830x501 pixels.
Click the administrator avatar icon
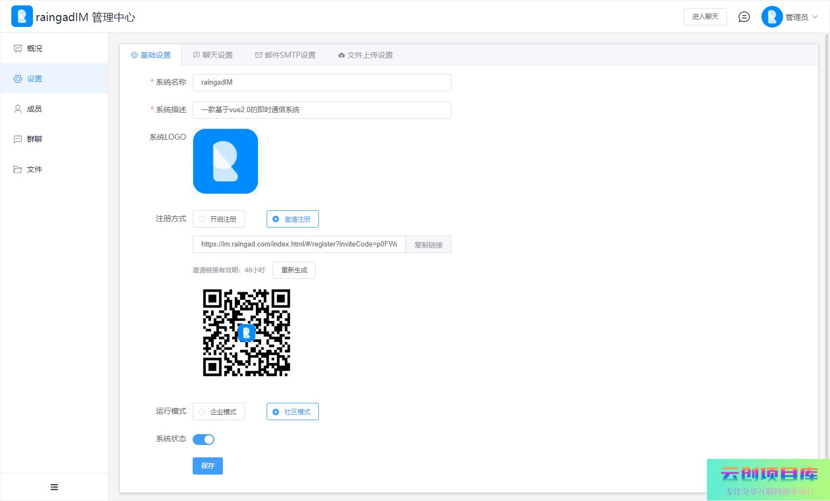point(772,17)
